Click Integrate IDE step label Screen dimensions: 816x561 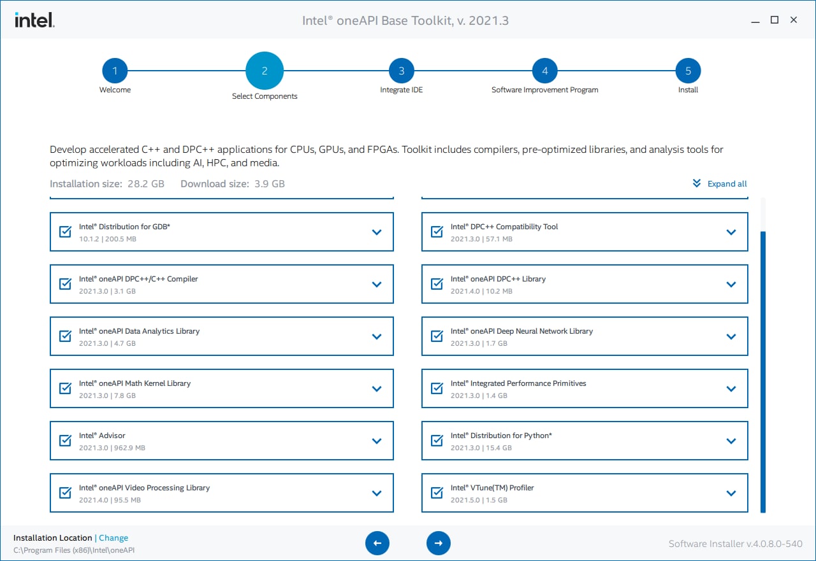(x=402, y=90)
